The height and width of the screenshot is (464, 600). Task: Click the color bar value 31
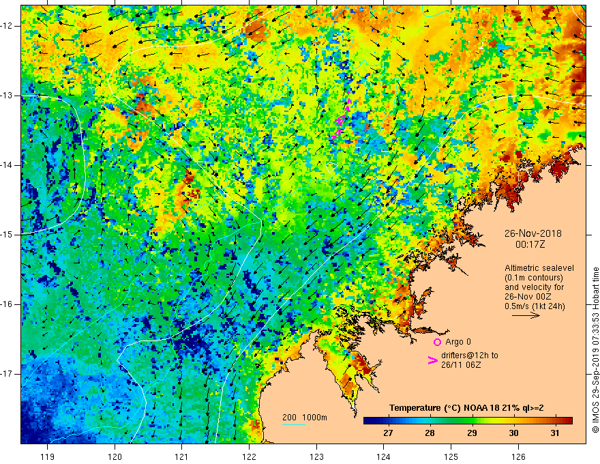tap(555, 433)
